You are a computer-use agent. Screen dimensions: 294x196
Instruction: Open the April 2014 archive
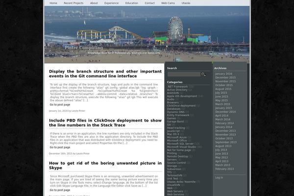(x=221, y=116)
